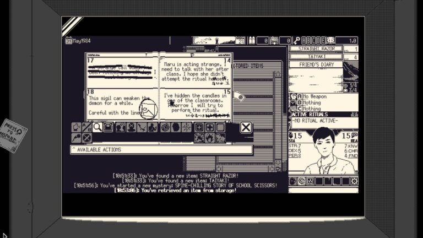
Task: Close the diary with the X button
Action: click(x=246, y=128)
